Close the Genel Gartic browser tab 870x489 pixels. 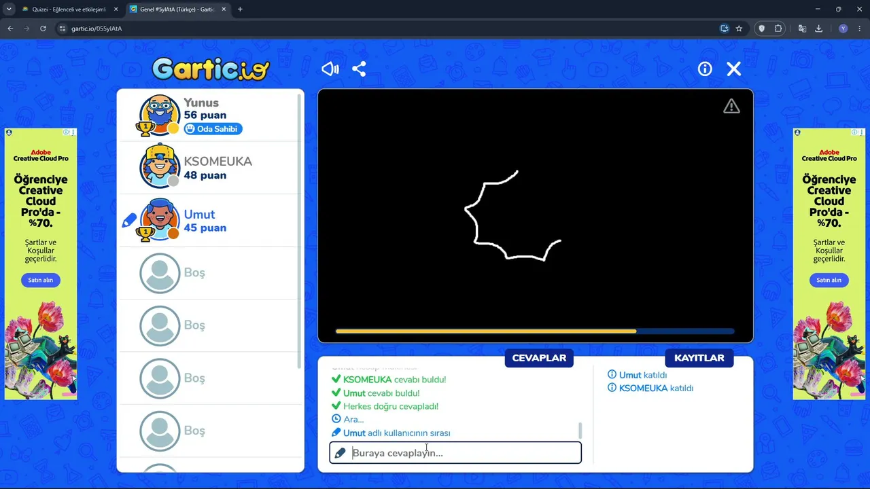coord(224,9)
